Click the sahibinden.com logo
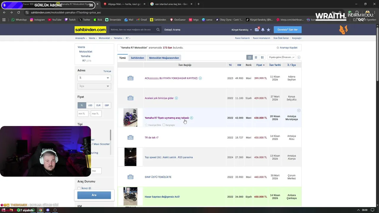 click(x=90, y=30)
